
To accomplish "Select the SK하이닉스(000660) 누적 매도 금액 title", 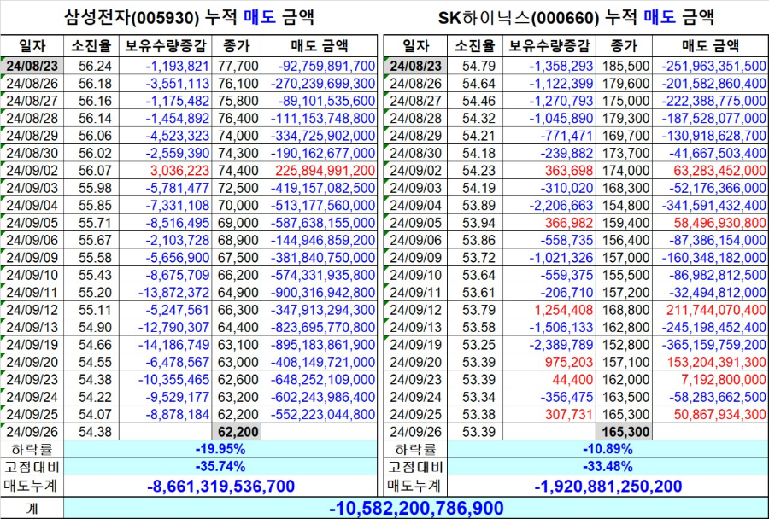I will pos(576,18).
